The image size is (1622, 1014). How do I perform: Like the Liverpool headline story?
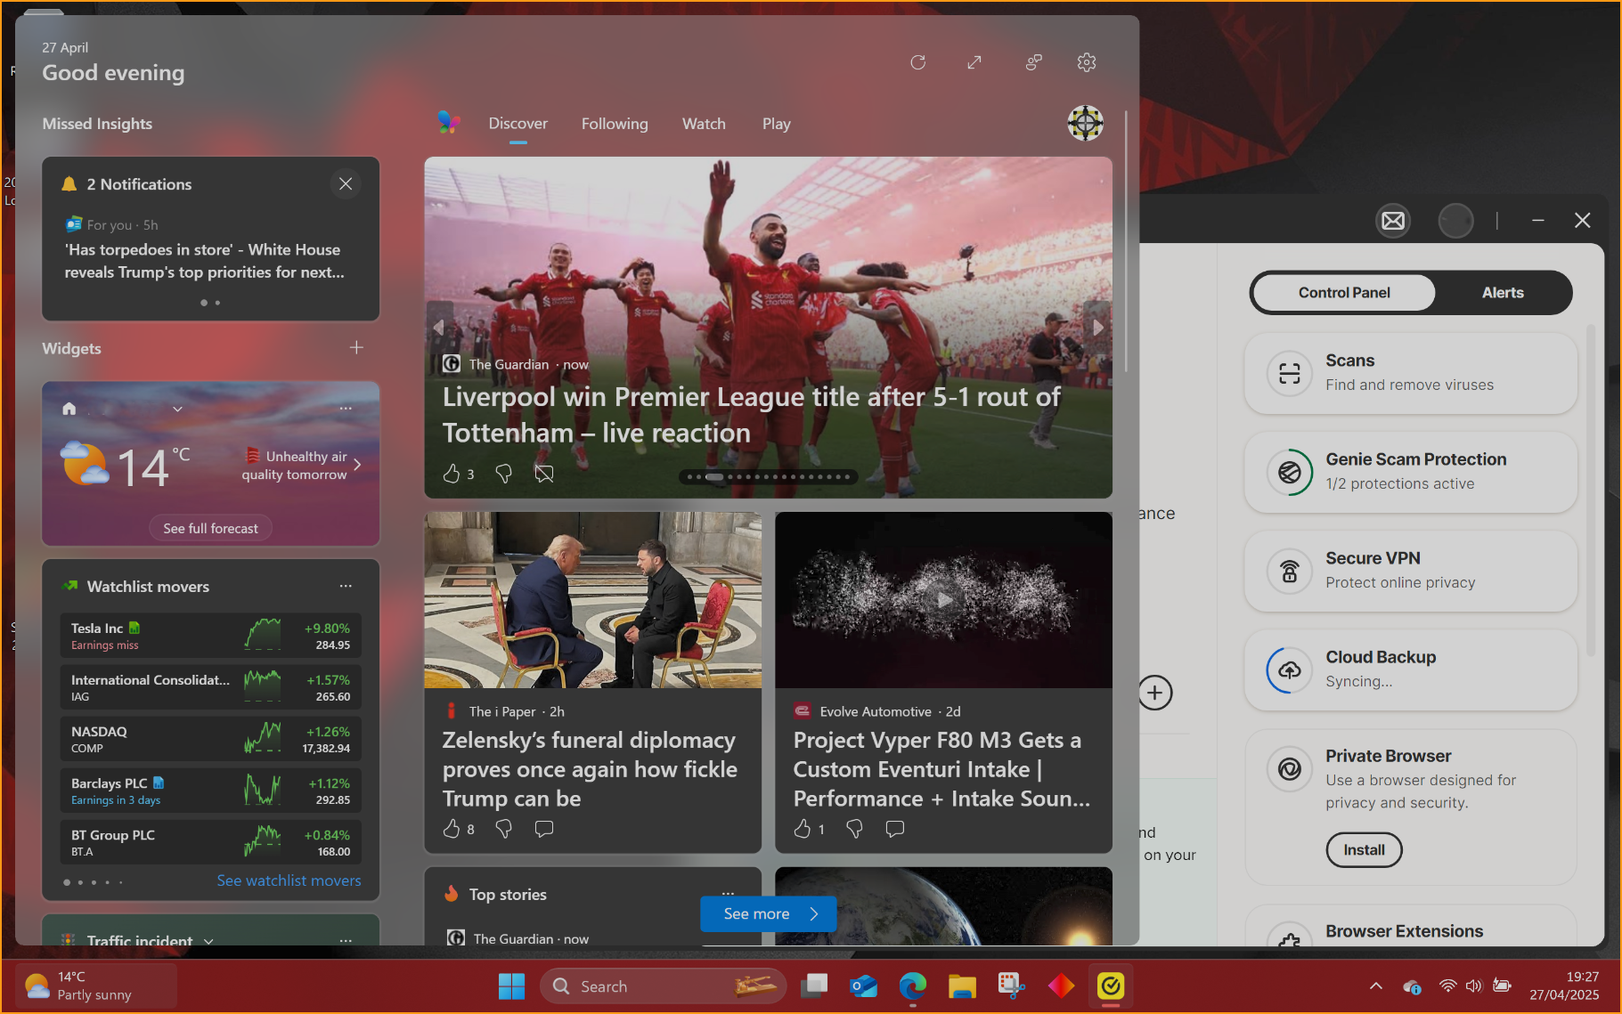coord(452,474)
